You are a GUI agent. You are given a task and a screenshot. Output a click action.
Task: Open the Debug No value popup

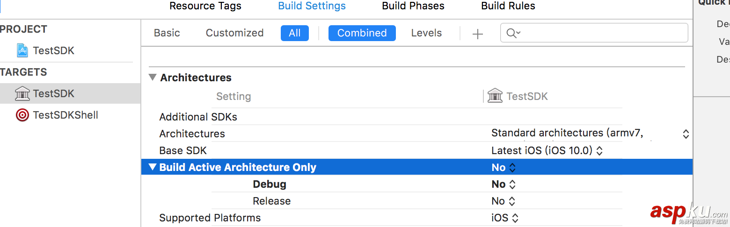coord(504,184)
